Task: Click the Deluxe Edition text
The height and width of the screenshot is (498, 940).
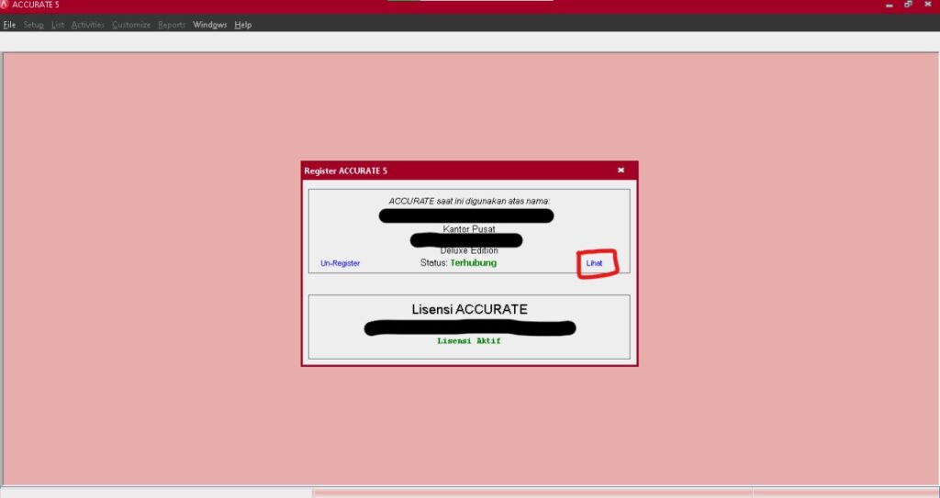Action: (469, 250)
